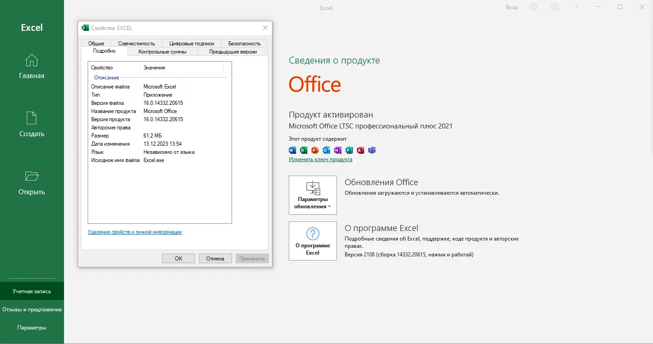Click the Применить button
The image size is (653, 344).
[x=252, y=258]
